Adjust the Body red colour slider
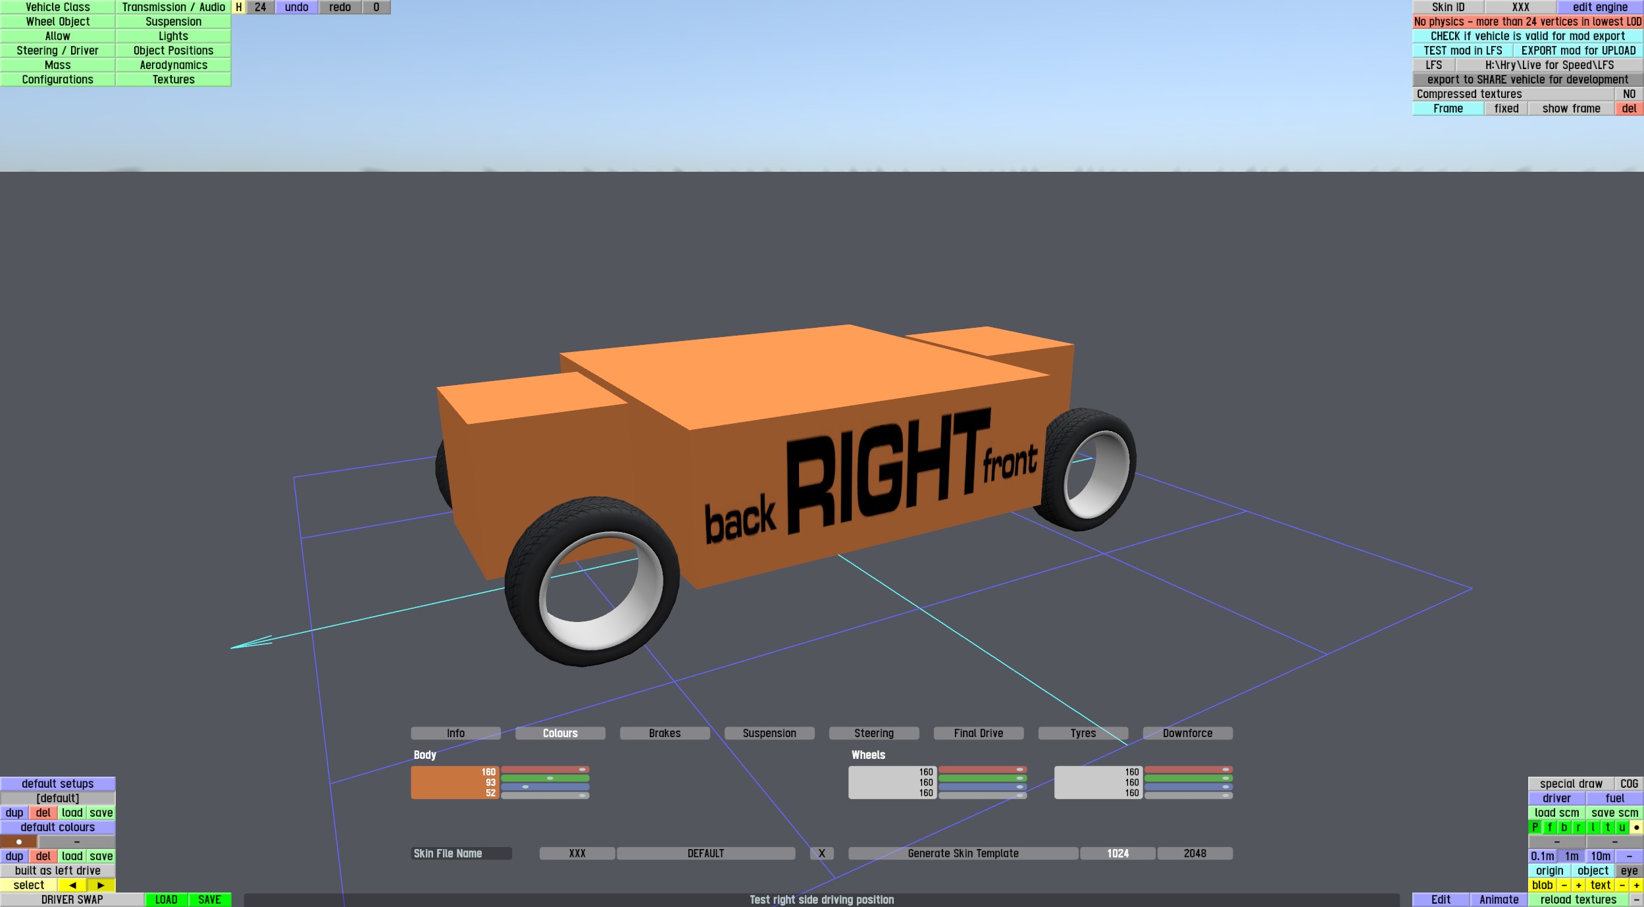Image resolution: width=1644 pixels, height=907 pixels. pyautogui.click(x=545, y=769)
